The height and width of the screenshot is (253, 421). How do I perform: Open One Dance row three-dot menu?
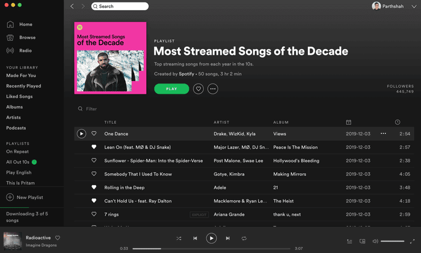[383, 133]
